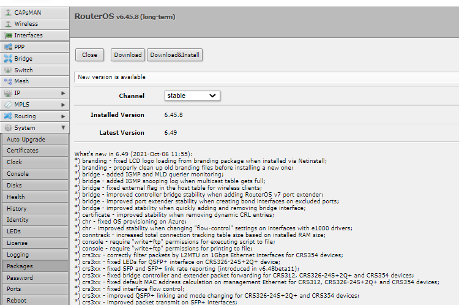459x305 pixels.
Task: Open the Switch section
Action: (34, 70)
